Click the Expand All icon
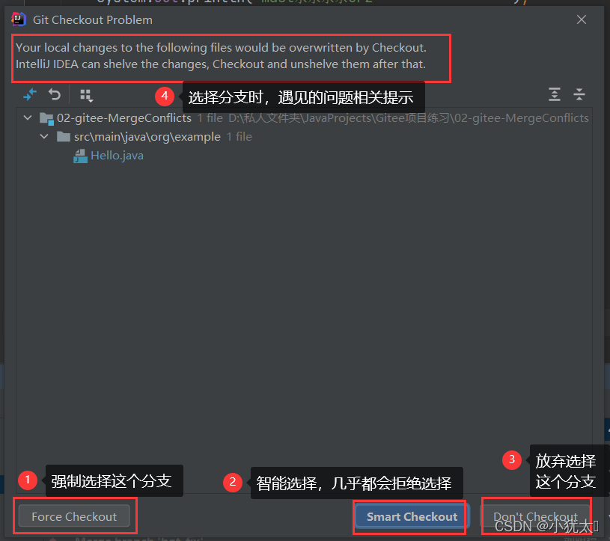 (555, 94)
